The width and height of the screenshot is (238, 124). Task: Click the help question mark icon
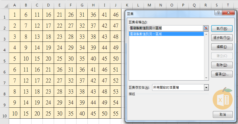click(218, 13)
